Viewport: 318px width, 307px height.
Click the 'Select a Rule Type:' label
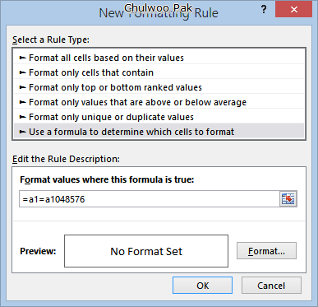[x=51, y=40]
